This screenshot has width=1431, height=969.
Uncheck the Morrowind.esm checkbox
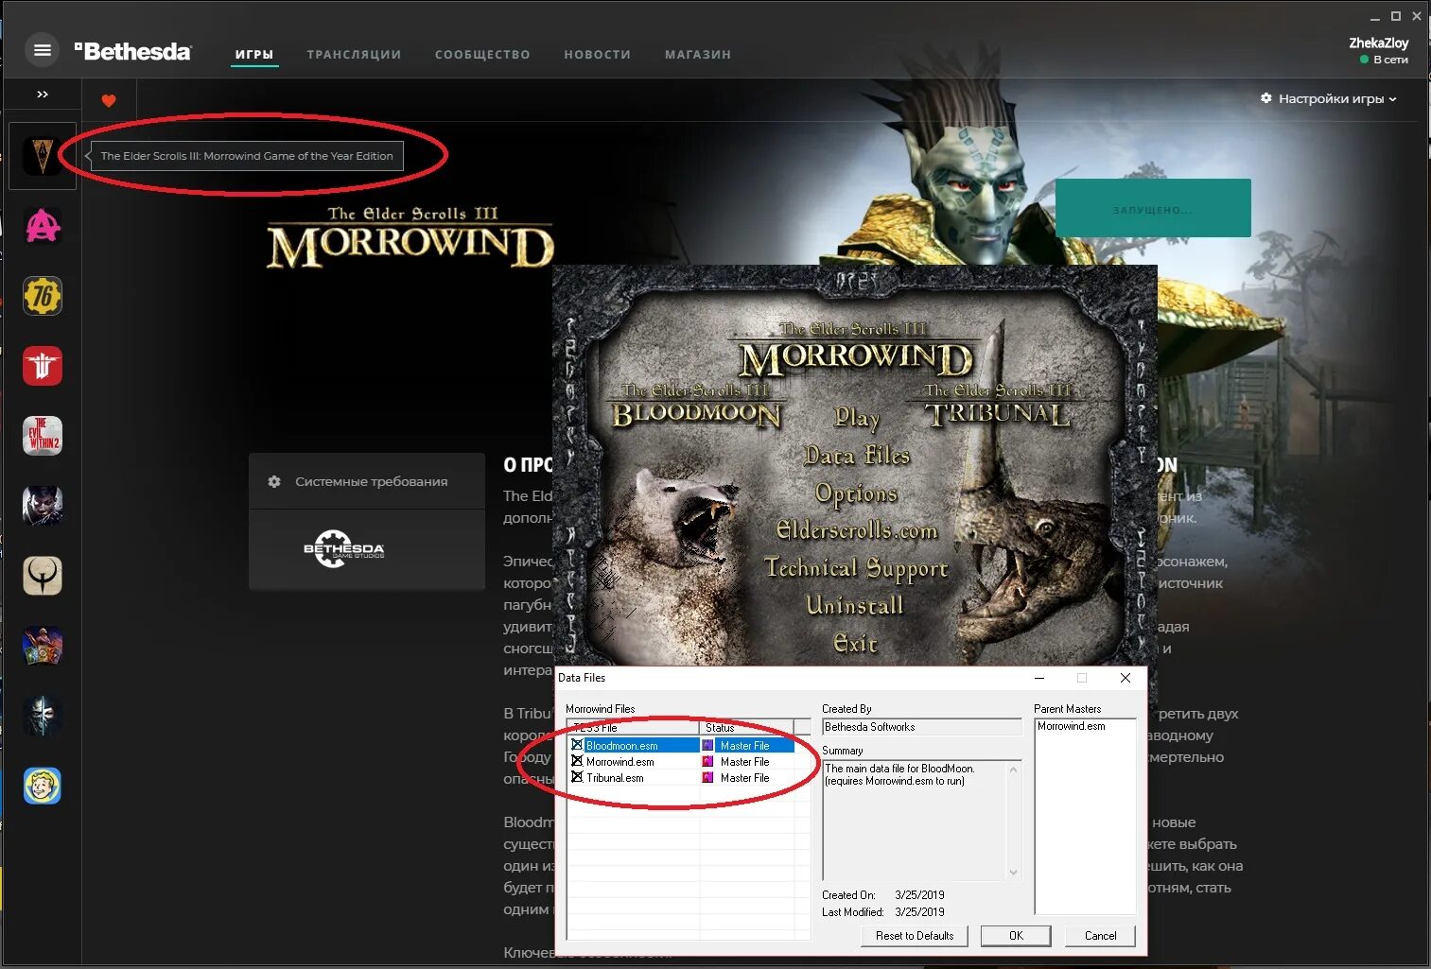click(x=577, y=761)
